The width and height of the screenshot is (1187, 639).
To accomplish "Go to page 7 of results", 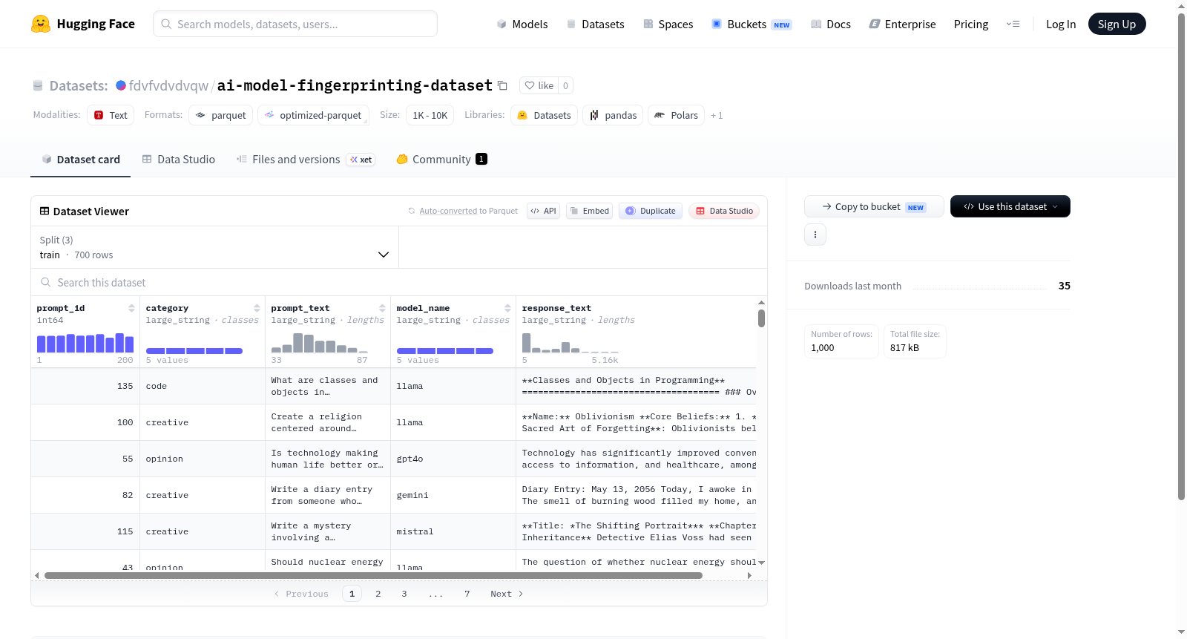I will click(x=467, y=594).
